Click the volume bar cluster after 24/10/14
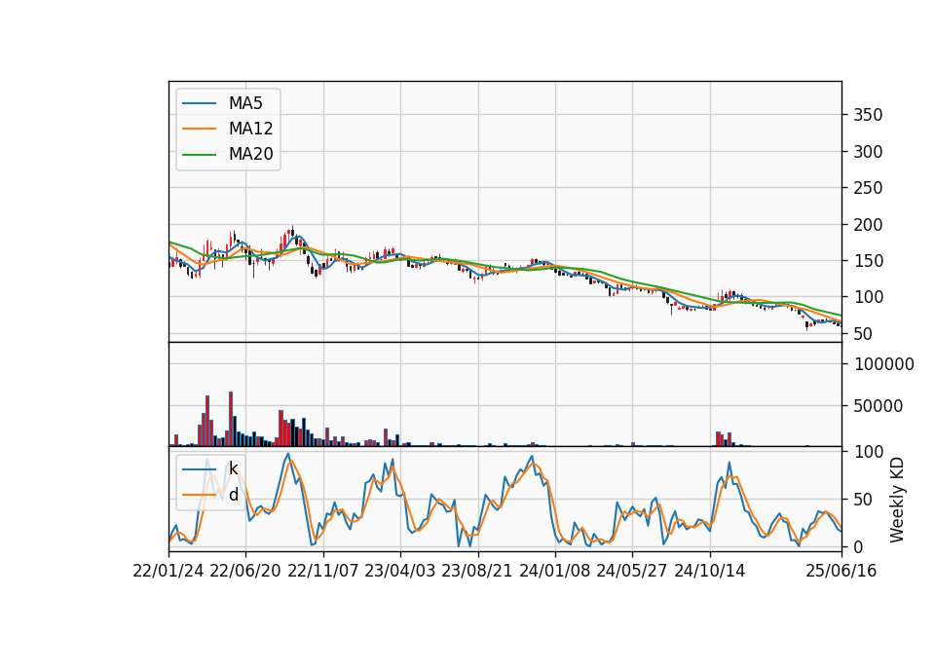Screen dimensions: 935x672 [724, 439]
